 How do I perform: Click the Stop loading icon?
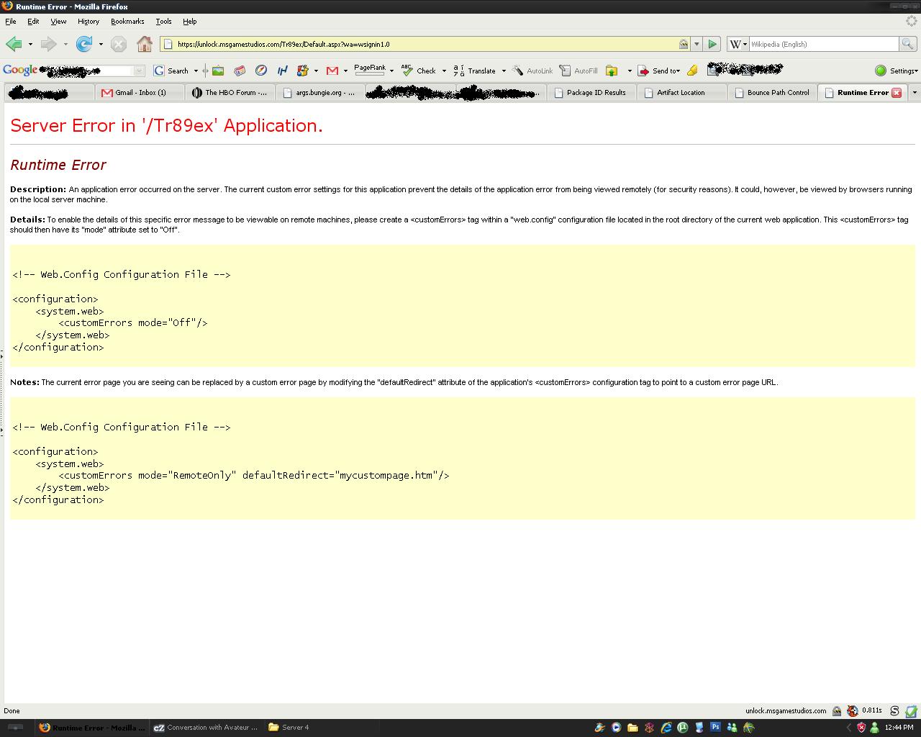click(x=119, y=45)
